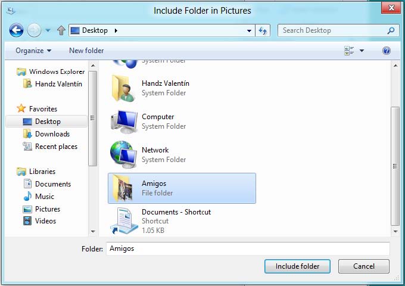Select Pictures library in navigation pane
405x286 pixels.
click(47, 209)
